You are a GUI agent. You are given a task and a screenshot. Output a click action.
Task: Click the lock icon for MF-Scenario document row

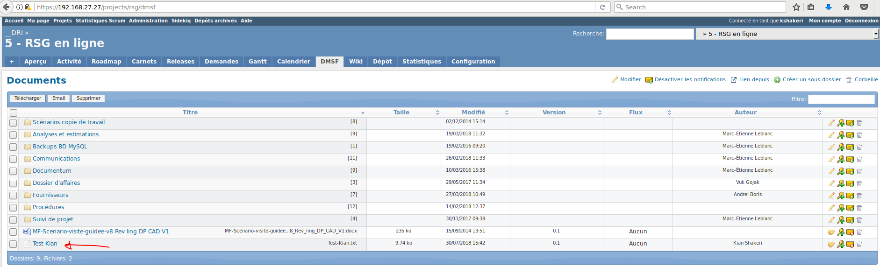click(x=831, y=232)
